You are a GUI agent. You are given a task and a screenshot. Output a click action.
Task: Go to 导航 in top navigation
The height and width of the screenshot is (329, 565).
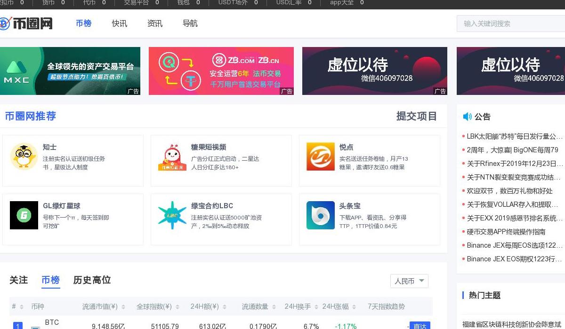click(x=190, y=23)
